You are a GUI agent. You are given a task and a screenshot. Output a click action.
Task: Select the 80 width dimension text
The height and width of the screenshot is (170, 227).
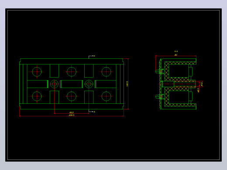176,55
